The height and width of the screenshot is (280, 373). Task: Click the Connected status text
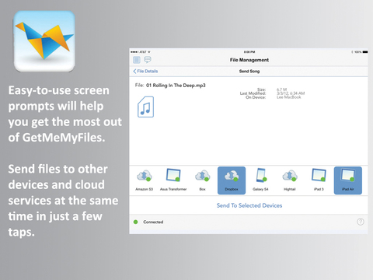point(153,222)
